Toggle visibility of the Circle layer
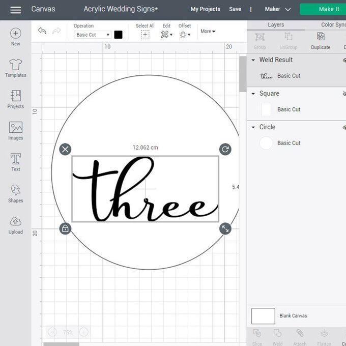This screenshot has height=346, width=346. [x=344, y=127]
